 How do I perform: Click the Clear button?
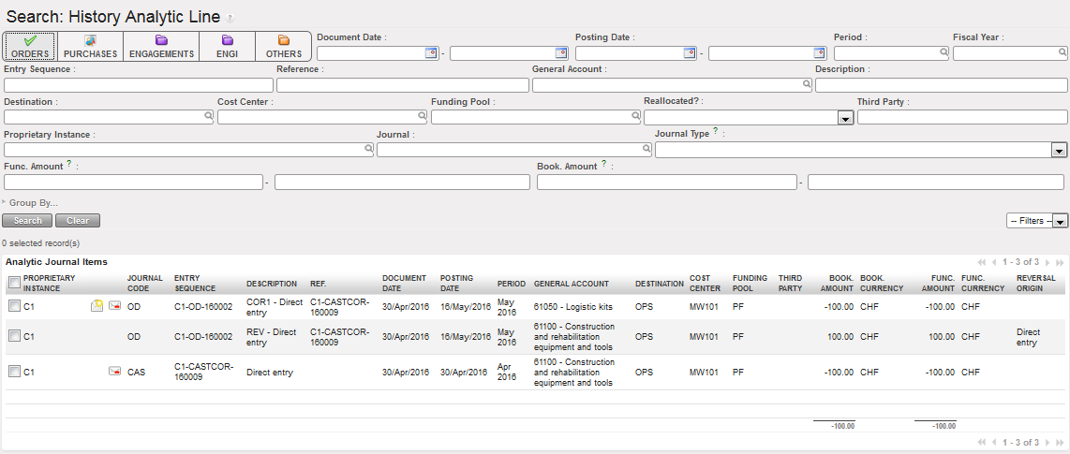coord(78,221)
